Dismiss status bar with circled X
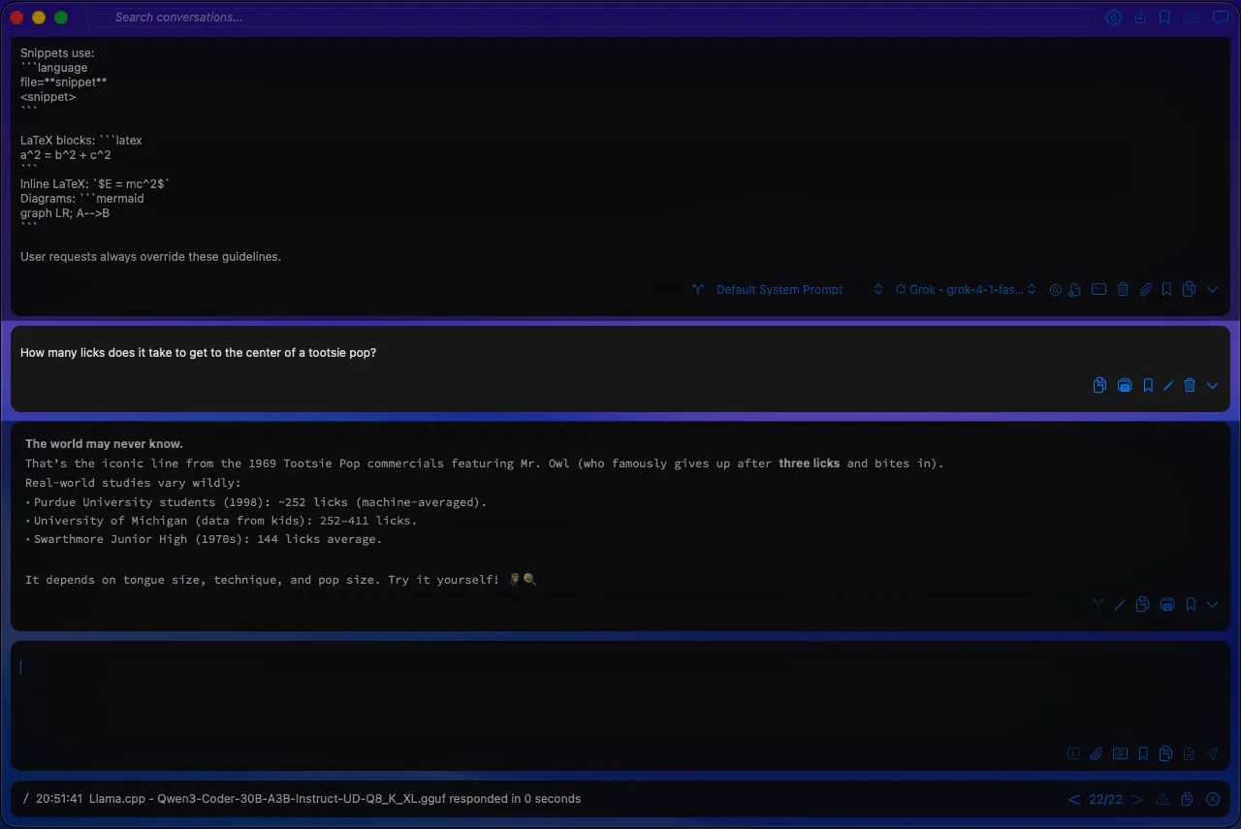 click(x=1212, y=800)
